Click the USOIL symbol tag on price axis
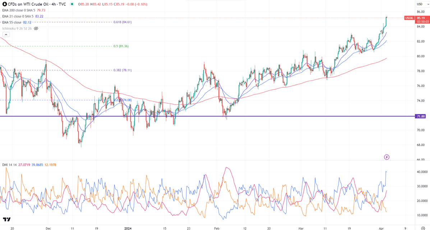Screen dimensions: 430x230 point(410,18)
